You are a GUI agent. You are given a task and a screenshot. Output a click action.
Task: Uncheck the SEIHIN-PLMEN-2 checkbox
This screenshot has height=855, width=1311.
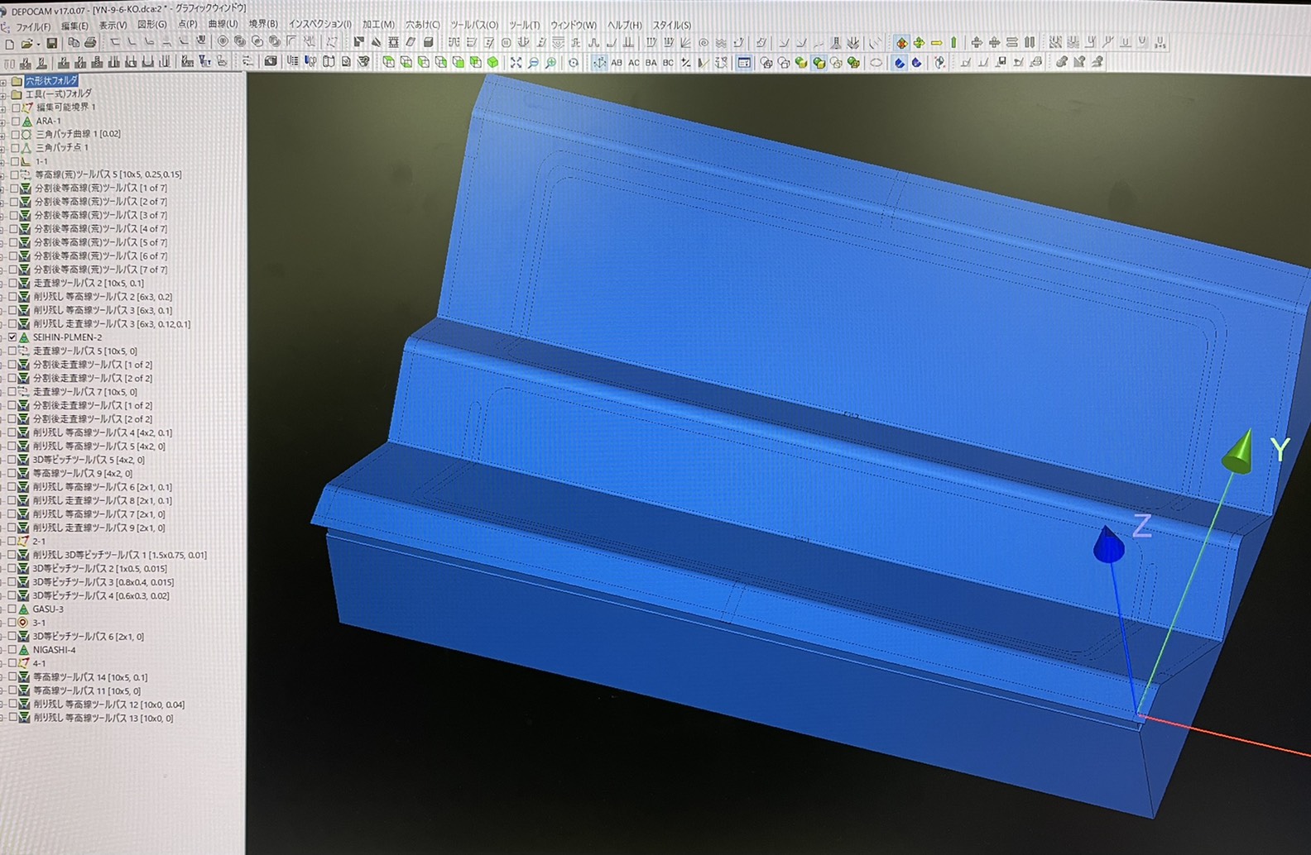(12, 337)
